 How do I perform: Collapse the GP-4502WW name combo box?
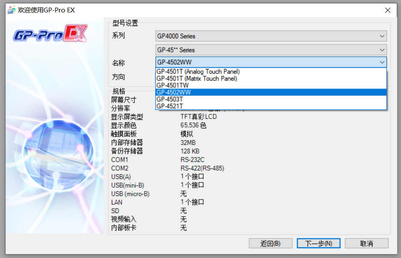coord(271,62)
